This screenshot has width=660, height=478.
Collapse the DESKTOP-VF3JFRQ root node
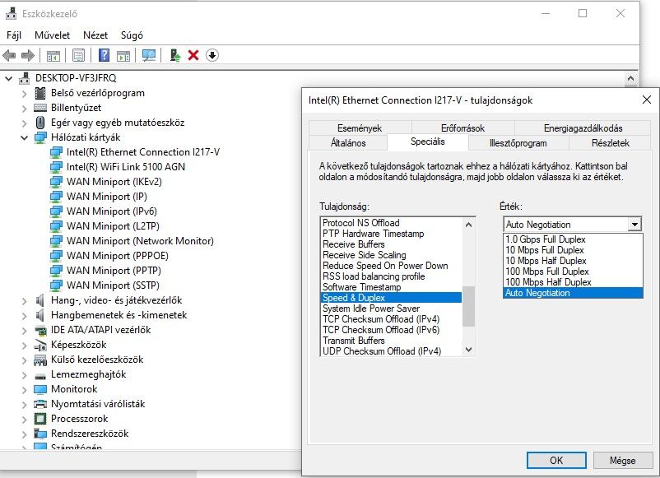click(9, 78)
